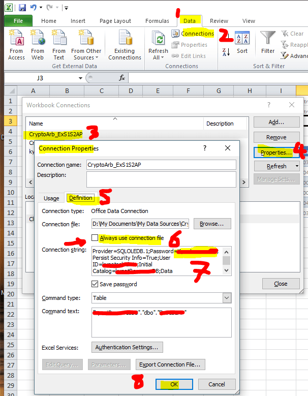Open Existing Connections
This screenshot has height=396, width=308.
pos(125,45)
